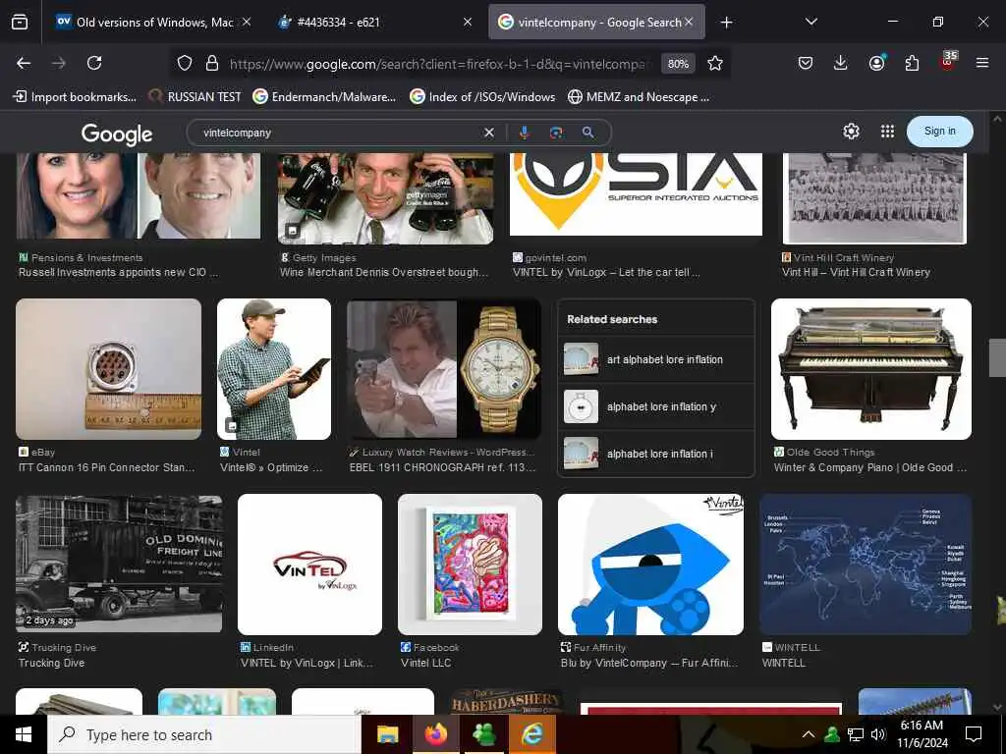The width and height of the screenshot is (1006, 754).
Task: Open the EBEL 1911 Chronograph watch image
Action: click(443, 369)
